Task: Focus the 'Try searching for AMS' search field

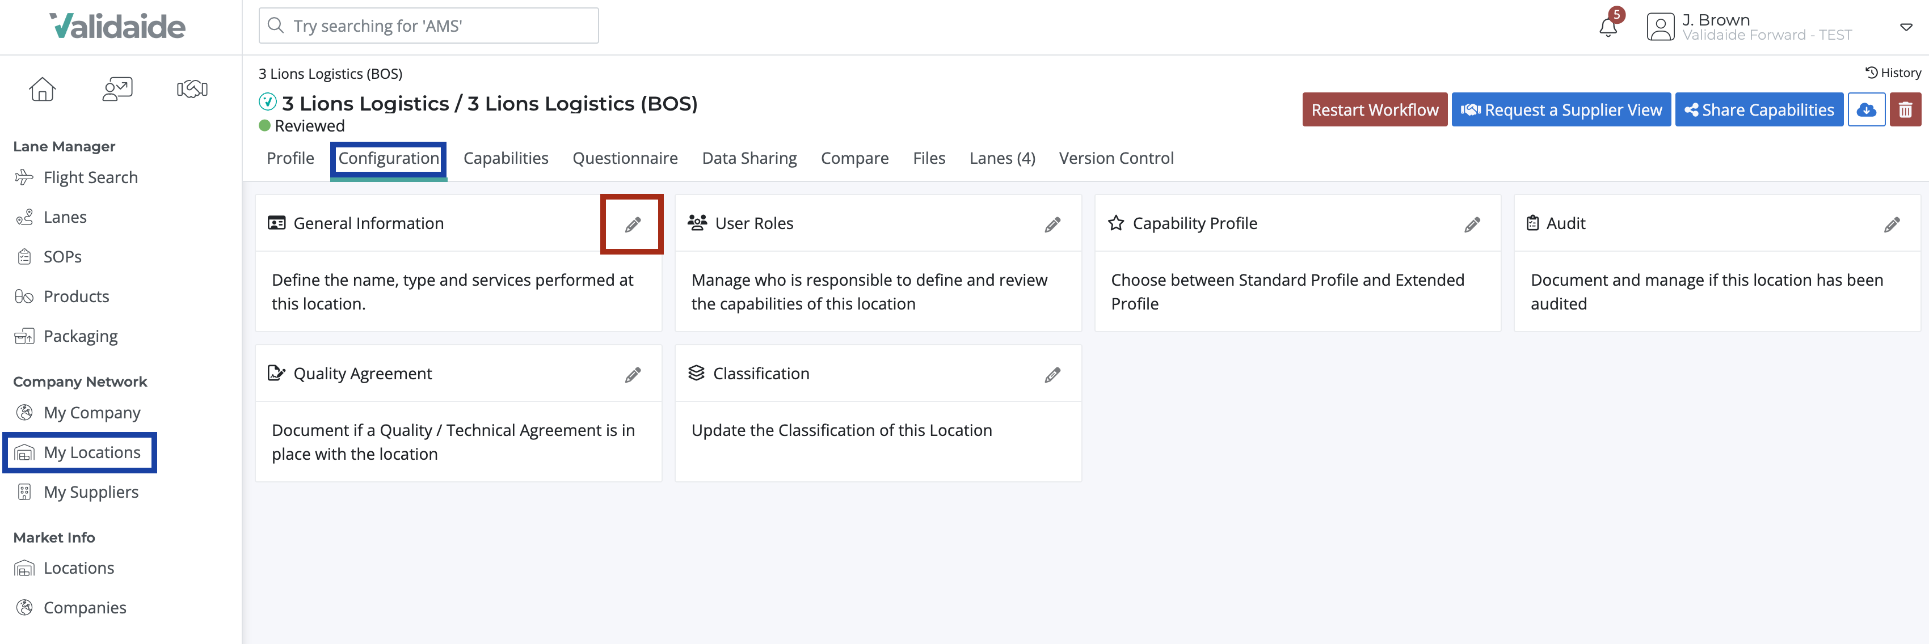Action: pos(428,26)
